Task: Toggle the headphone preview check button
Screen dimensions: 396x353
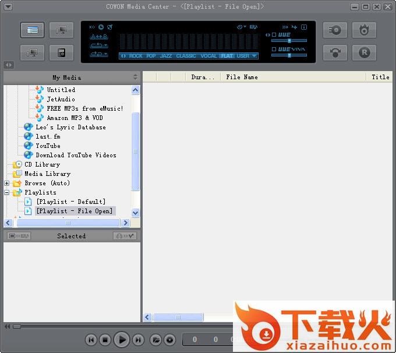Action: pyautogui.click(x=125, y=236)
